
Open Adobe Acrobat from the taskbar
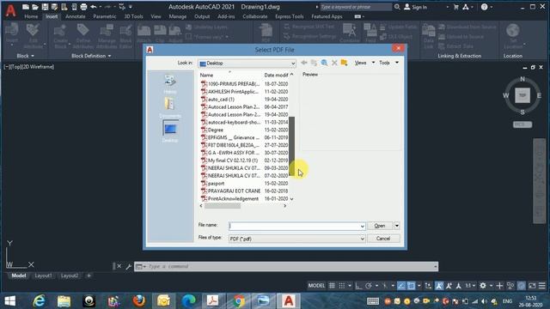[x=213, y=301]
